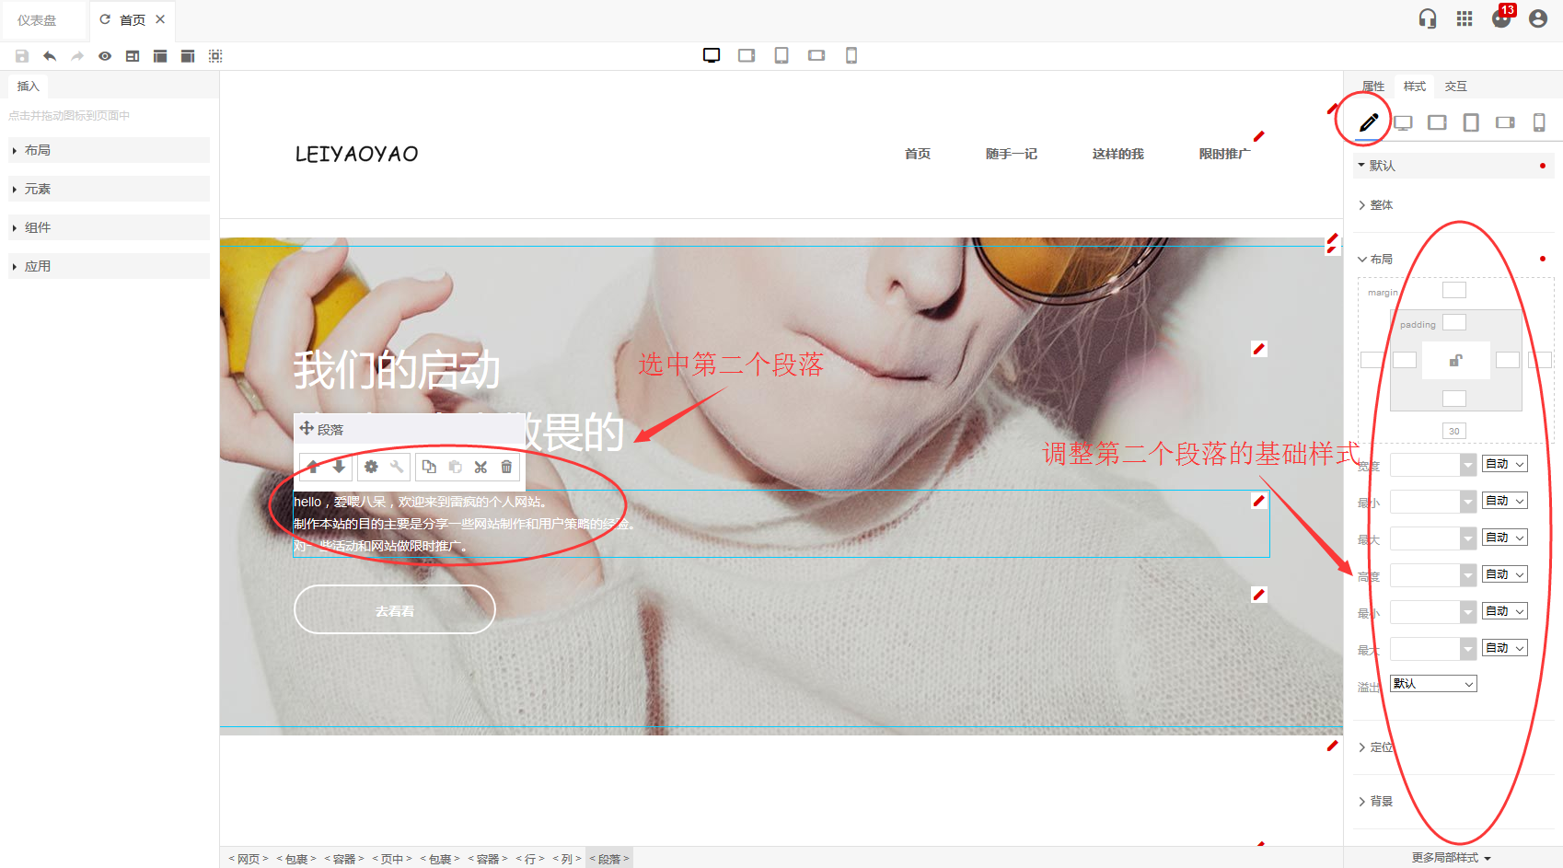1563x868 pixels.
Task: Switch to the 属性 properties tab
Action: pos(1373,87)
